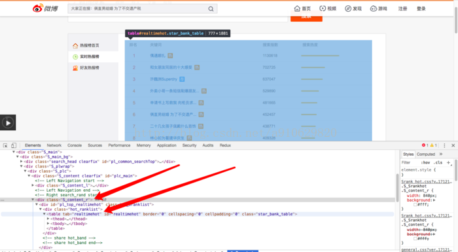This screenshot has width=458, height=252.
Task: Collapse pl_top_realtimehot div node
Action: [37, 204]
